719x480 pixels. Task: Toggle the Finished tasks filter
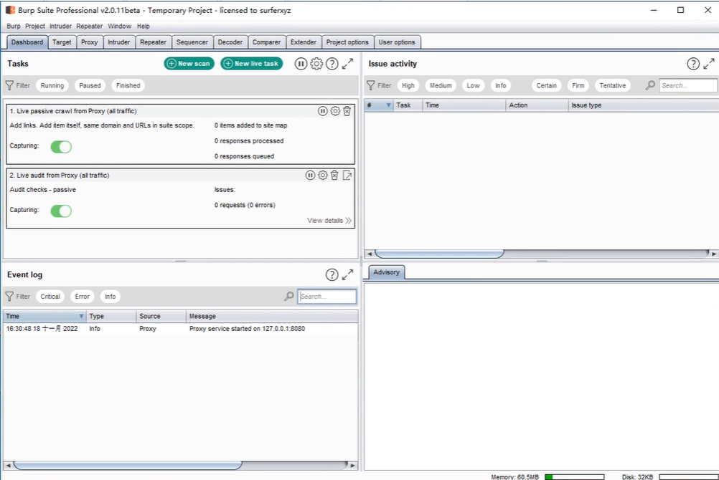click(x=128, y=85)
